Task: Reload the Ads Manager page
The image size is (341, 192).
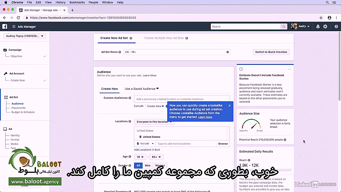Action: [18, 18]
